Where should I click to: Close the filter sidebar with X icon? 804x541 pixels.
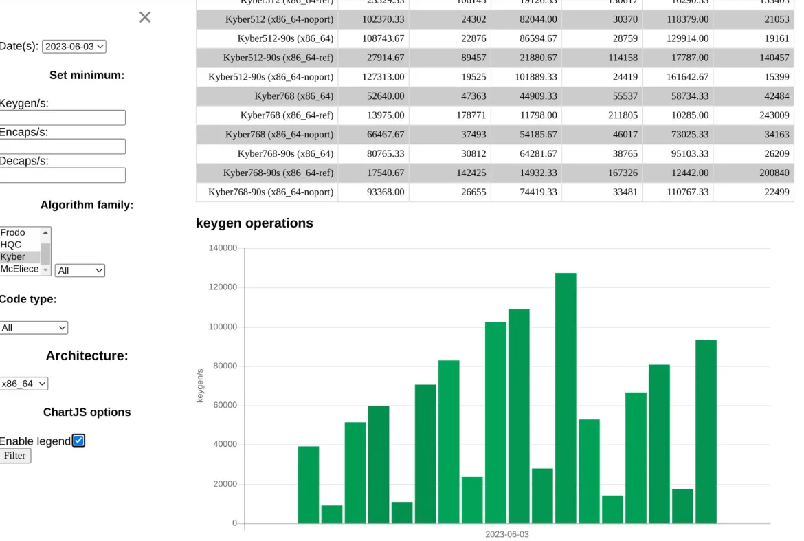click(144, 17)
